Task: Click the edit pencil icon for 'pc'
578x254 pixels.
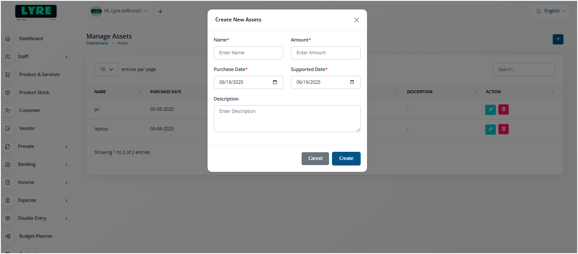Action: [x=490, y=109]
